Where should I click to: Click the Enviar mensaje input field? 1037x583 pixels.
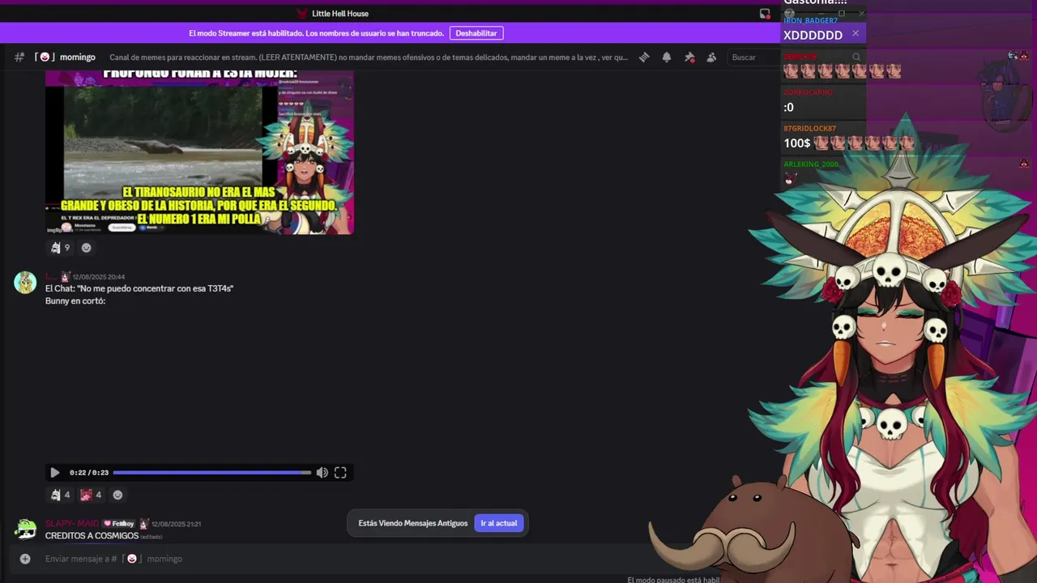[x=340, y=559]
